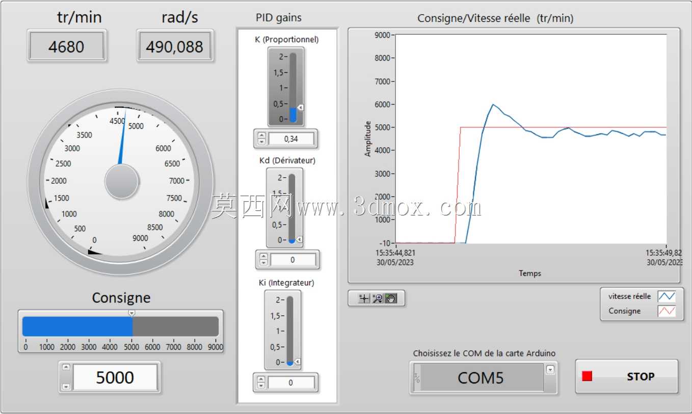
Task: Click the 'Consigne' legend label
Action: tap(625, 311)
